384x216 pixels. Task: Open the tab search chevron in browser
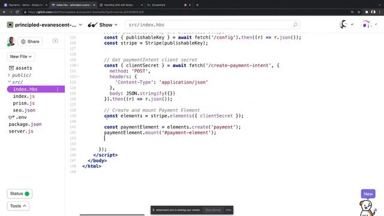click(380, 5)
